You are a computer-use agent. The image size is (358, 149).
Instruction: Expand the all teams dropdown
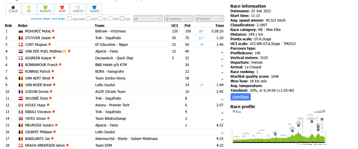coord(209,19)
